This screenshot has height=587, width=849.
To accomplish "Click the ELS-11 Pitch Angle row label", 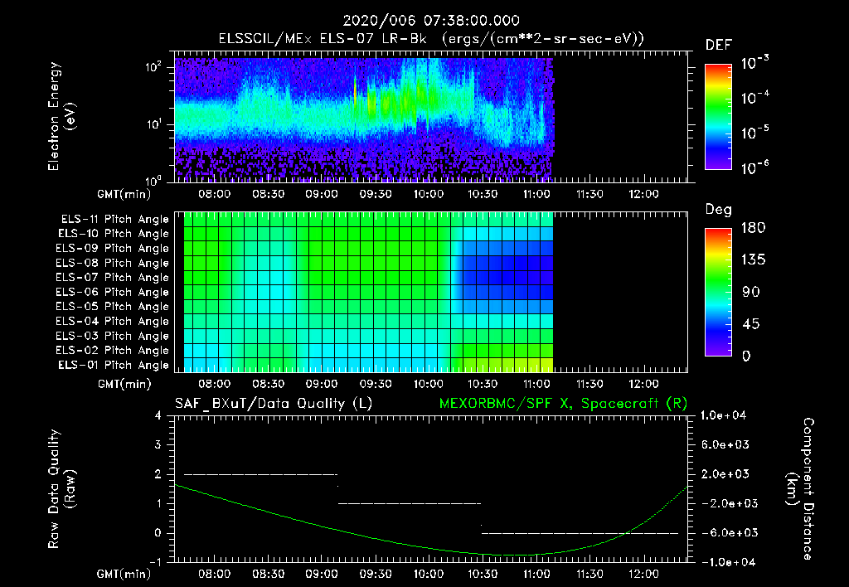I will (114, 219).
